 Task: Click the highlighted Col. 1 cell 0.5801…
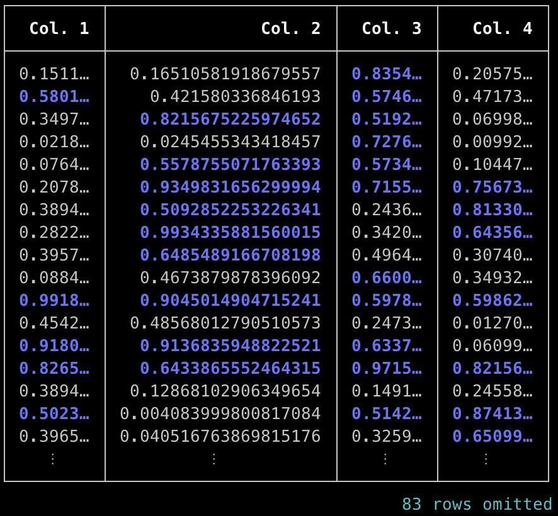point(54,97)
